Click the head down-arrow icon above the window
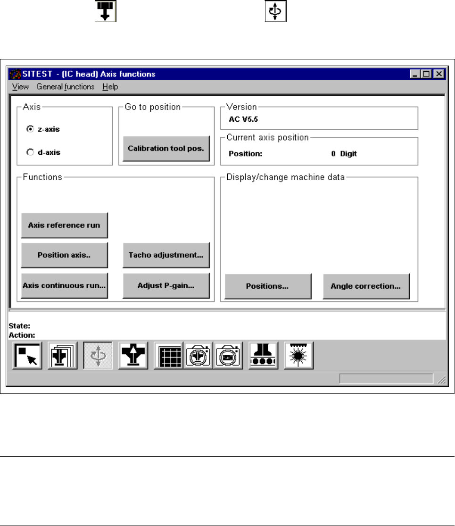The height and width of the screenshot is (526, 455). [106, 11]
